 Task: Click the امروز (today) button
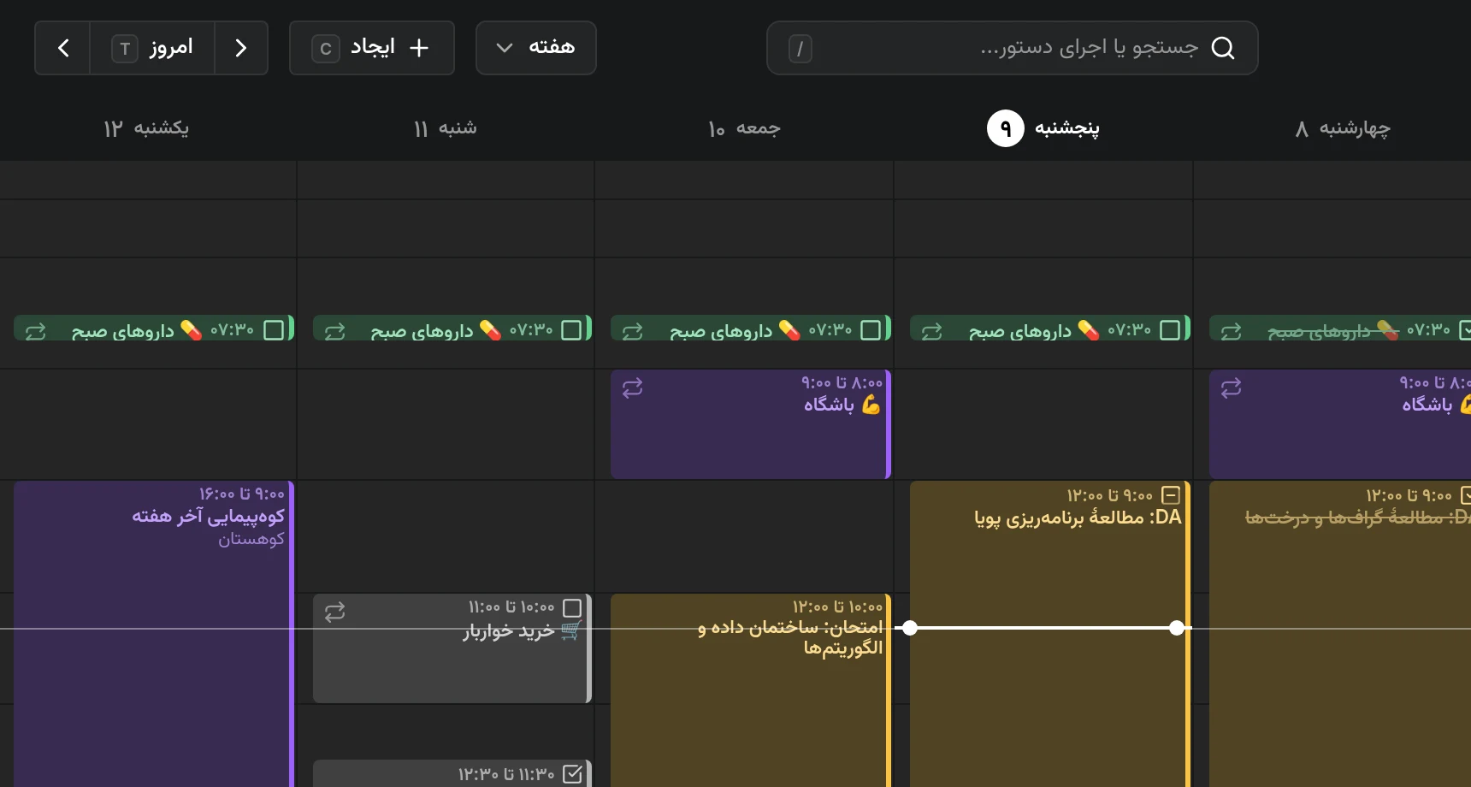pos(152,48)
